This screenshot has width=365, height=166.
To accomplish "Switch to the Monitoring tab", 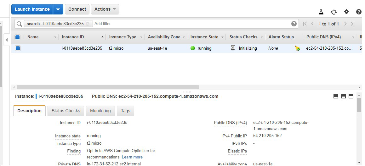I will pos(100,111).
